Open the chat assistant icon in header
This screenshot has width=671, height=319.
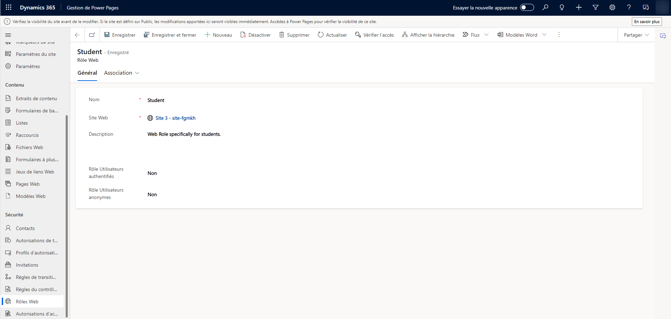[646, 7]
